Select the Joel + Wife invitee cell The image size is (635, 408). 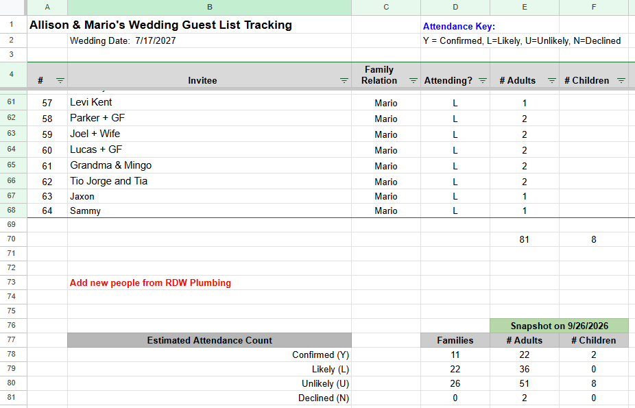(x=209, y=134)
